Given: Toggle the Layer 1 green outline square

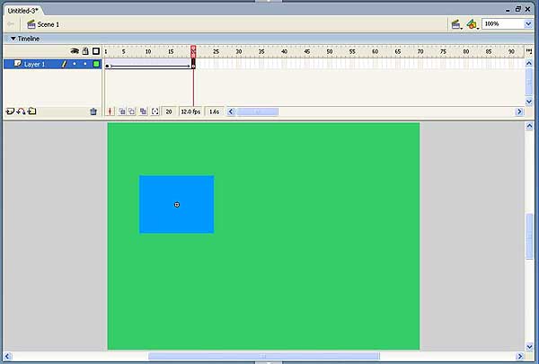Looking at the screenshot, I should [x=96, y=65].
